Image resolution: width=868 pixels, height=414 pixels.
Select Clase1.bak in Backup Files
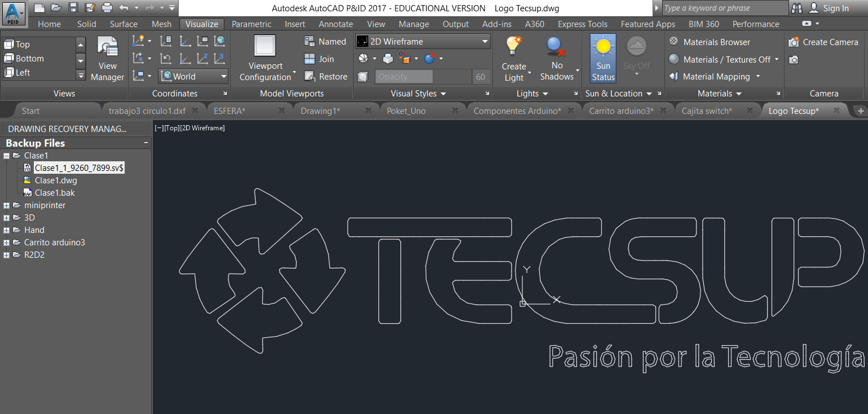[x=55, y=193]
